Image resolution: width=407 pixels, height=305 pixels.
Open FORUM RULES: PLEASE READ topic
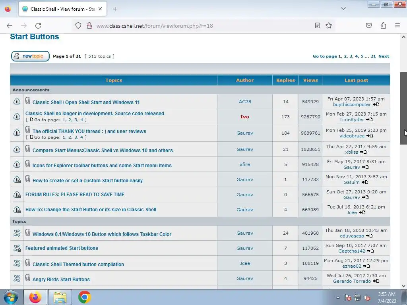pos(75,194)
